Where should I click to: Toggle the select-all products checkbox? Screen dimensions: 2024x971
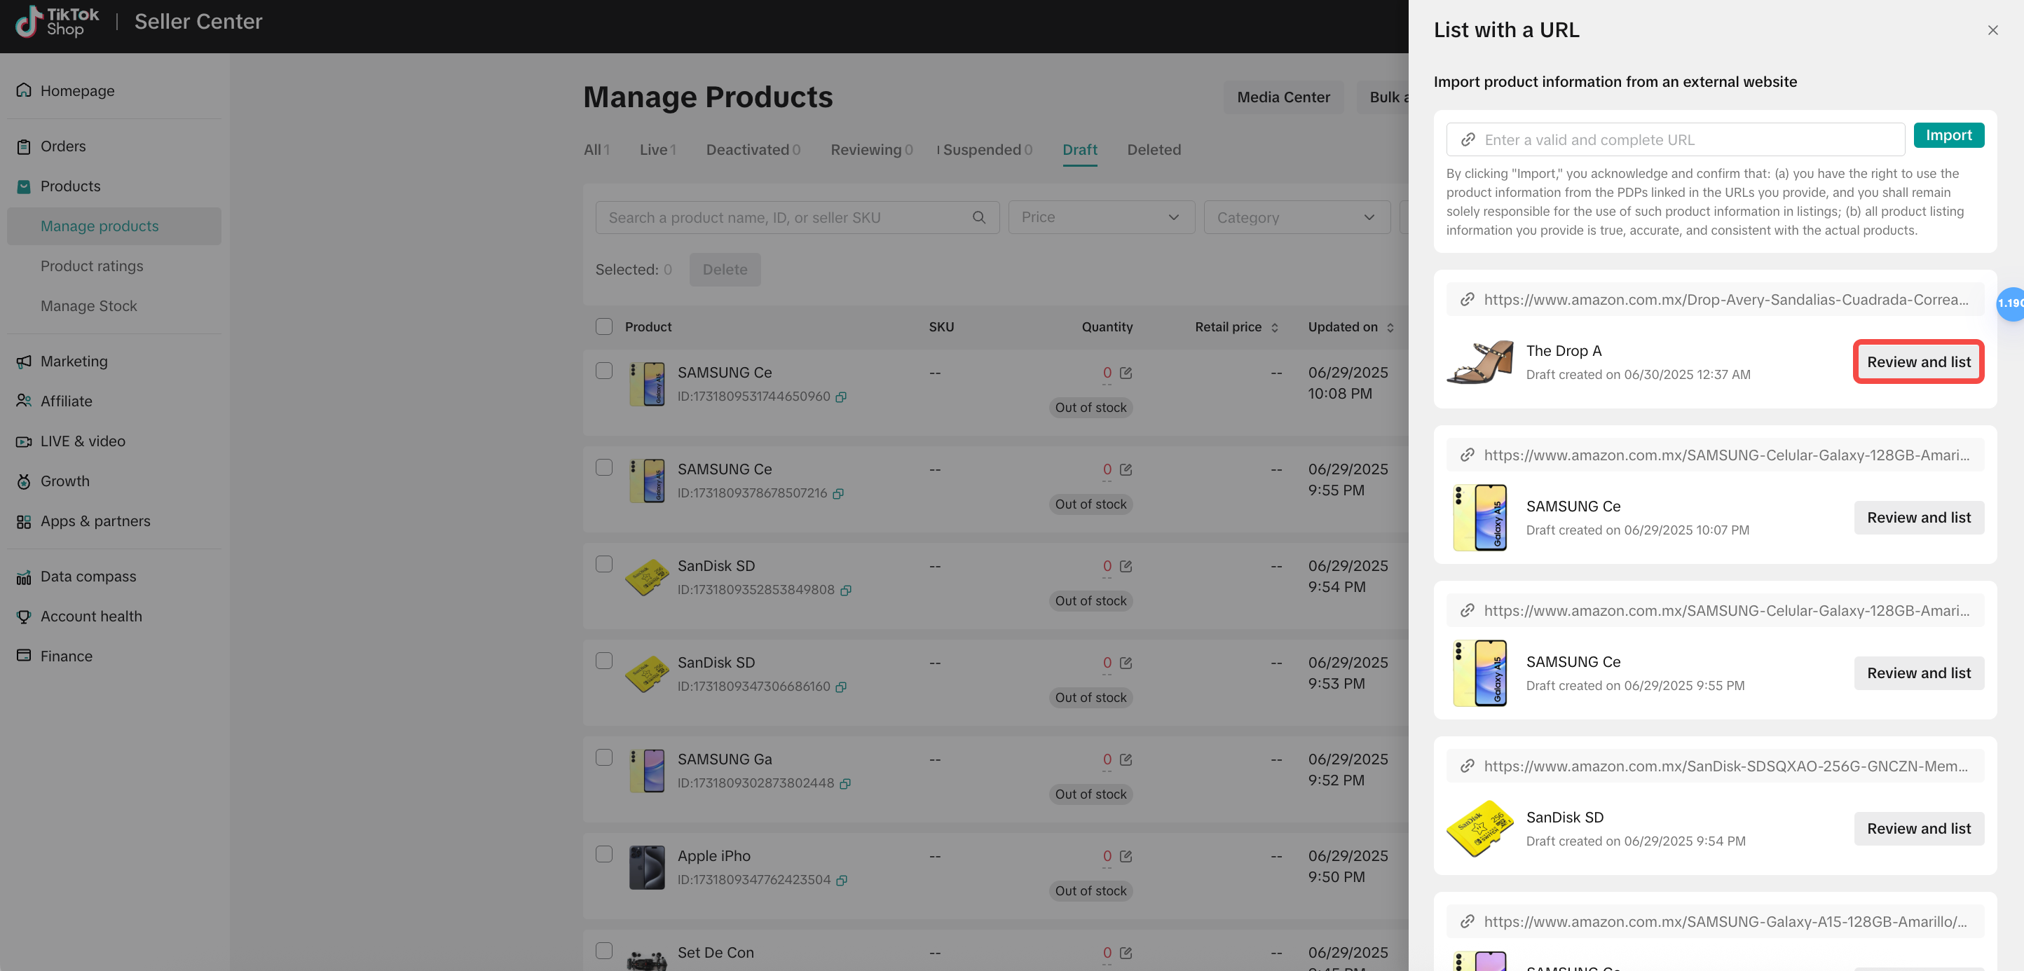pos(603,326)
